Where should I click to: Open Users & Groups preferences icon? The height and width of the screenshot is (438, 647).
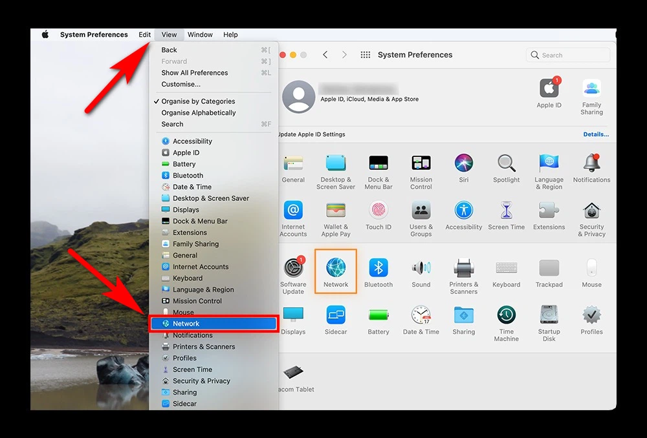[x=421, y=210]
